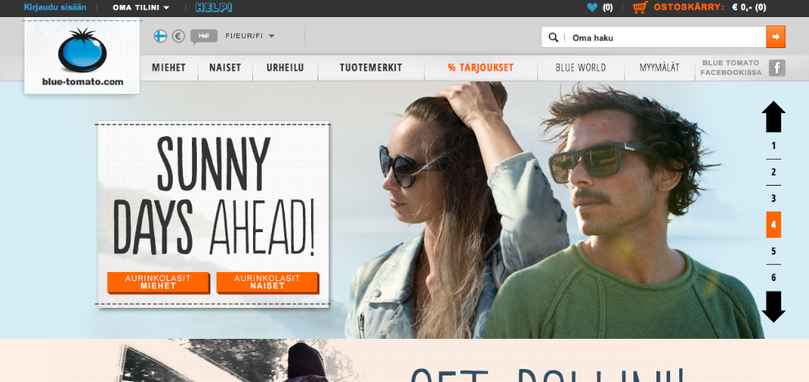Go to next slide with down arrow

(773, 307)
